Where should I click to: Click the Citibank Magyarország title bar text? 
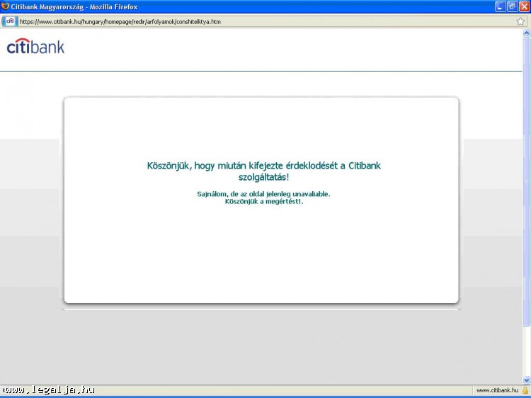coord(74,6)
